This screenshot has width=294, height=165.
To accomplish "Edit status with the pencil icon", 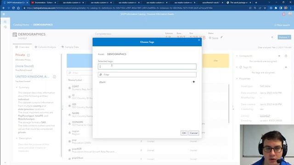I will 221,38.
